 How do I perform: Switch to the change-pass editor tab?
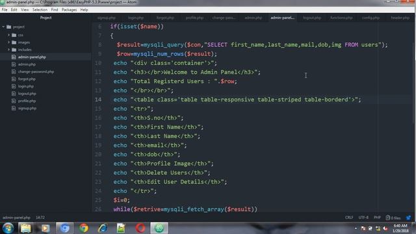point(224,18)
